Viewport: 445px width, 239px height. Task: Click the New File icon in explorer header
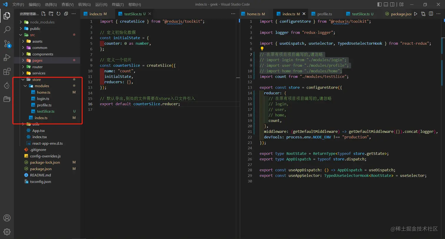point(44,14)
